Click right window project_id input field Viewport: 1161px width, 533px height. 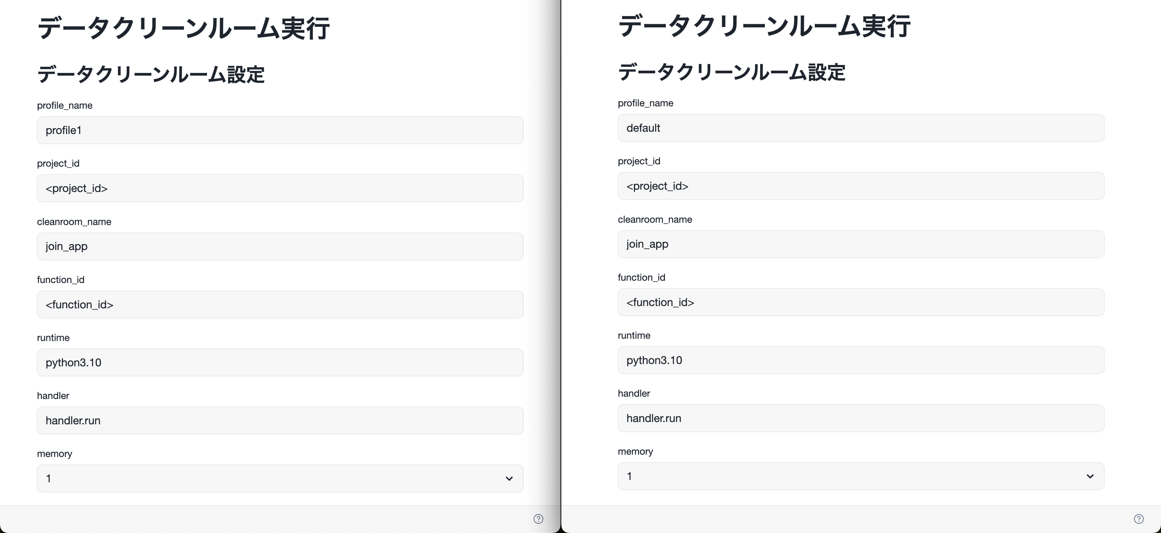point(860,186)
